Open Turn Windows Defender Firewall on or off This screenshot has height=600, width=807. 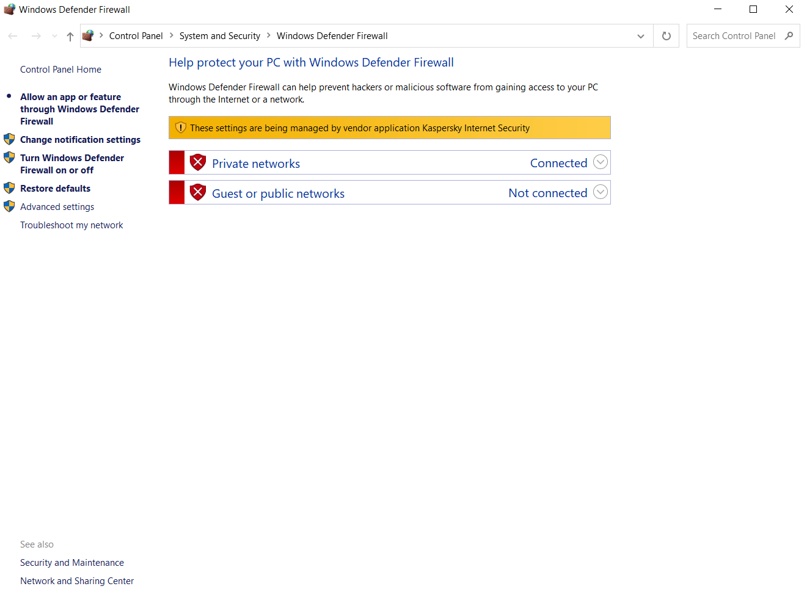[71, 164]
